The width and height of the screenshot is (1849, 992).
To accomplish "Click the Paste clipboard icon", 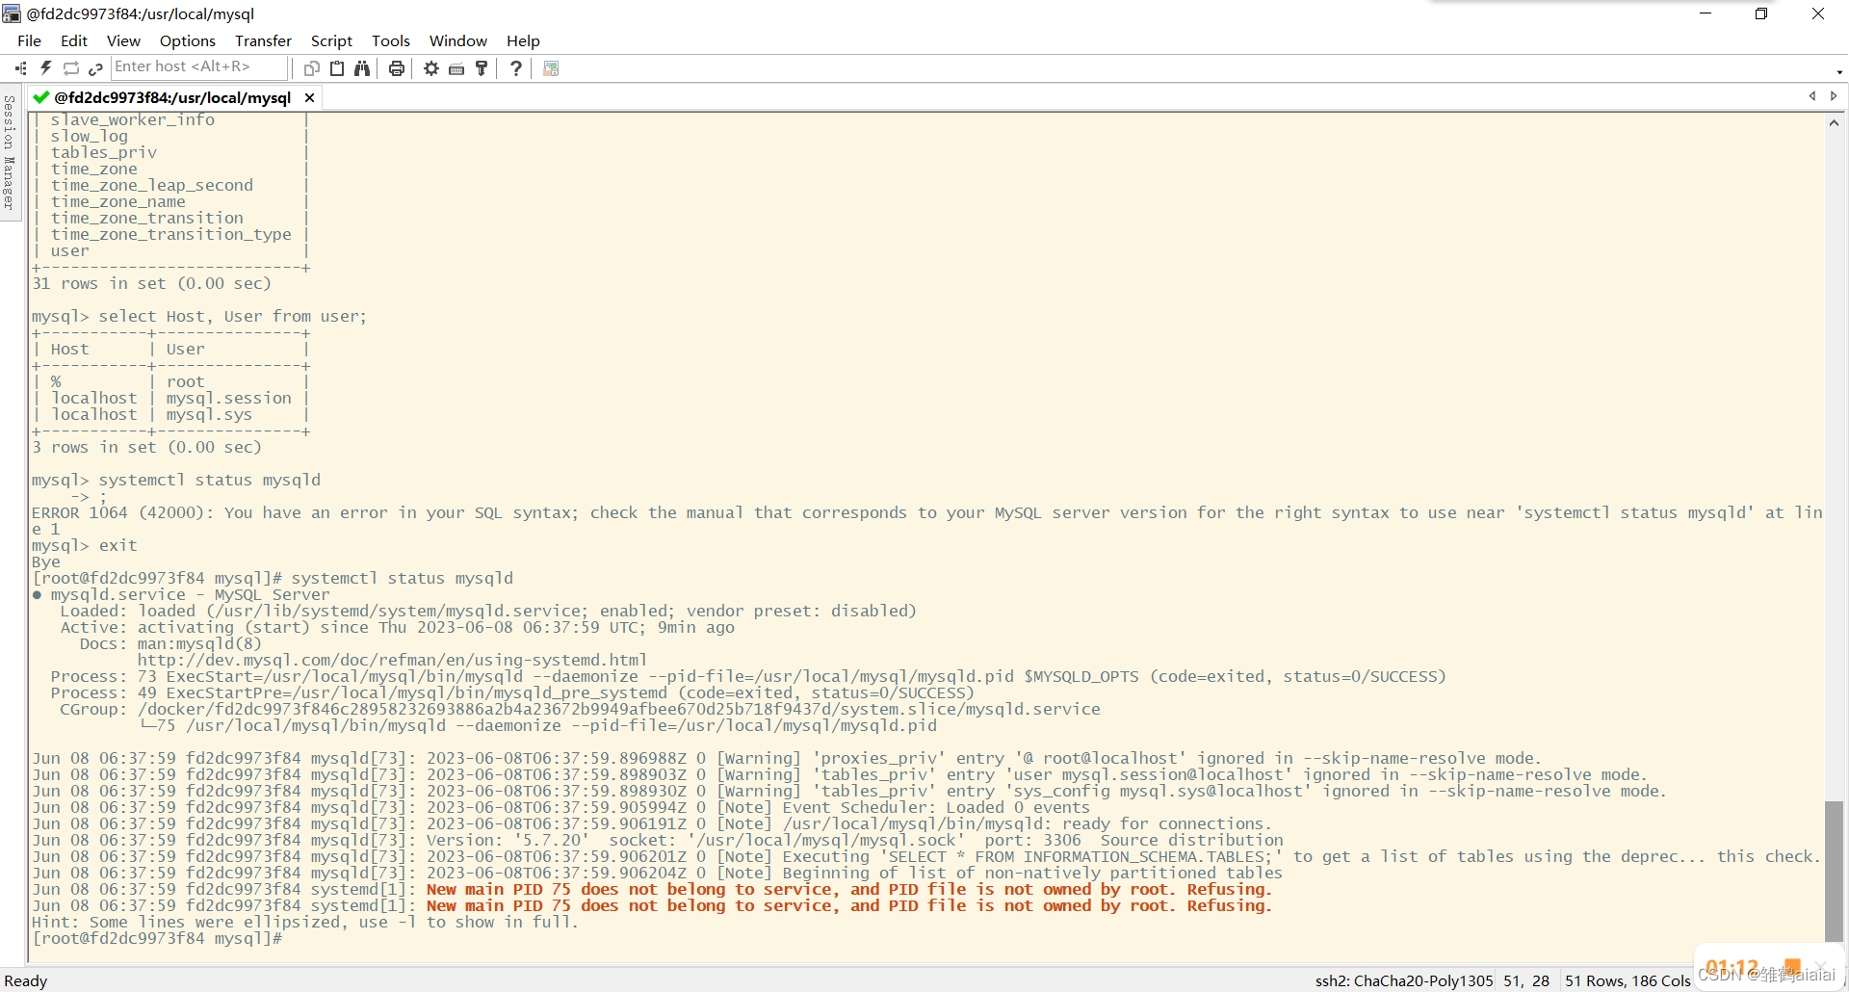I will 337,68.
